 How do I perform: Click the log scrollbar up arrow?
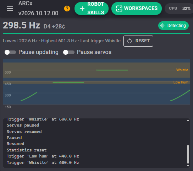pos(188,120)
